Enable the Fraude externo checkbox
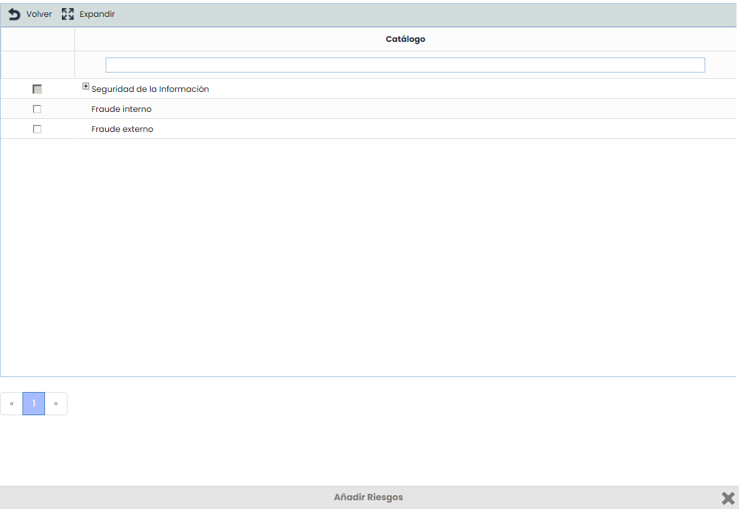Screen dimensions: 739x509 (37, 129)
